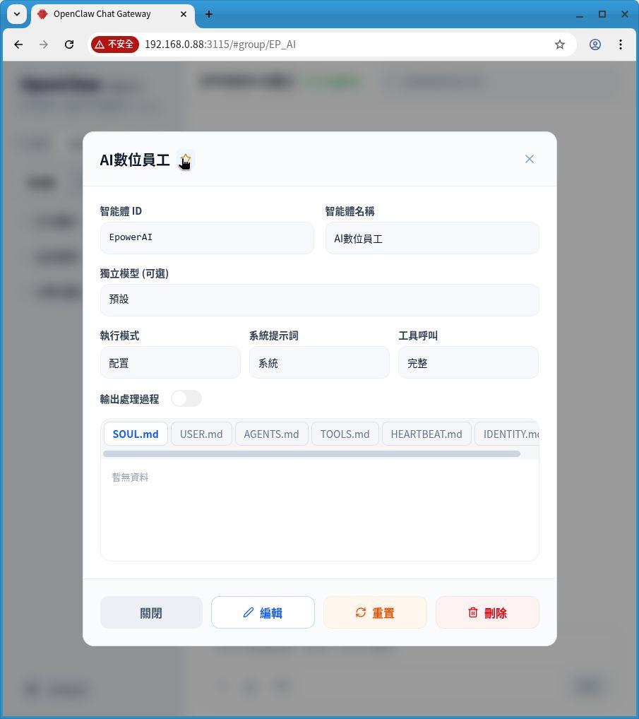
Task: Switch to the IDENTITY.md tab
Action: coord(507,434)
